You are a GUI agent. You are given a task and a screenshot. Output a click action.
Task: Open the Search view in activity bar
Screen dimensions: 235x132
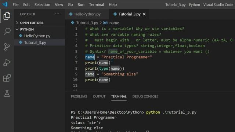click(7, 32)
